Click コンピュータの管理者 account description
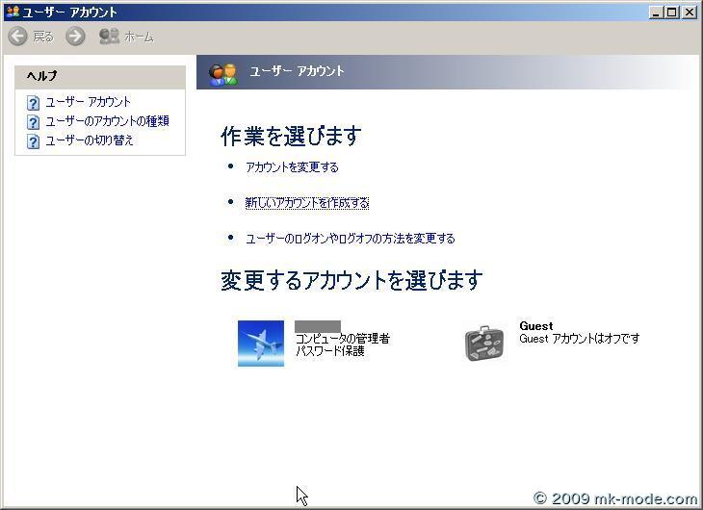 342,339
